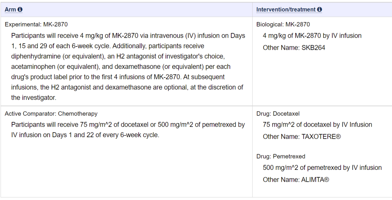Click the Drug: Pemetrexed intervention label
The image size is (392, 200).
281,156
